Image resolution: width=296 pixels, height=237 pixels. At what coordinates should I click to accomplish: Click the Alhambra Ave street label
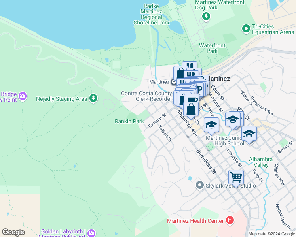[187, 123]
